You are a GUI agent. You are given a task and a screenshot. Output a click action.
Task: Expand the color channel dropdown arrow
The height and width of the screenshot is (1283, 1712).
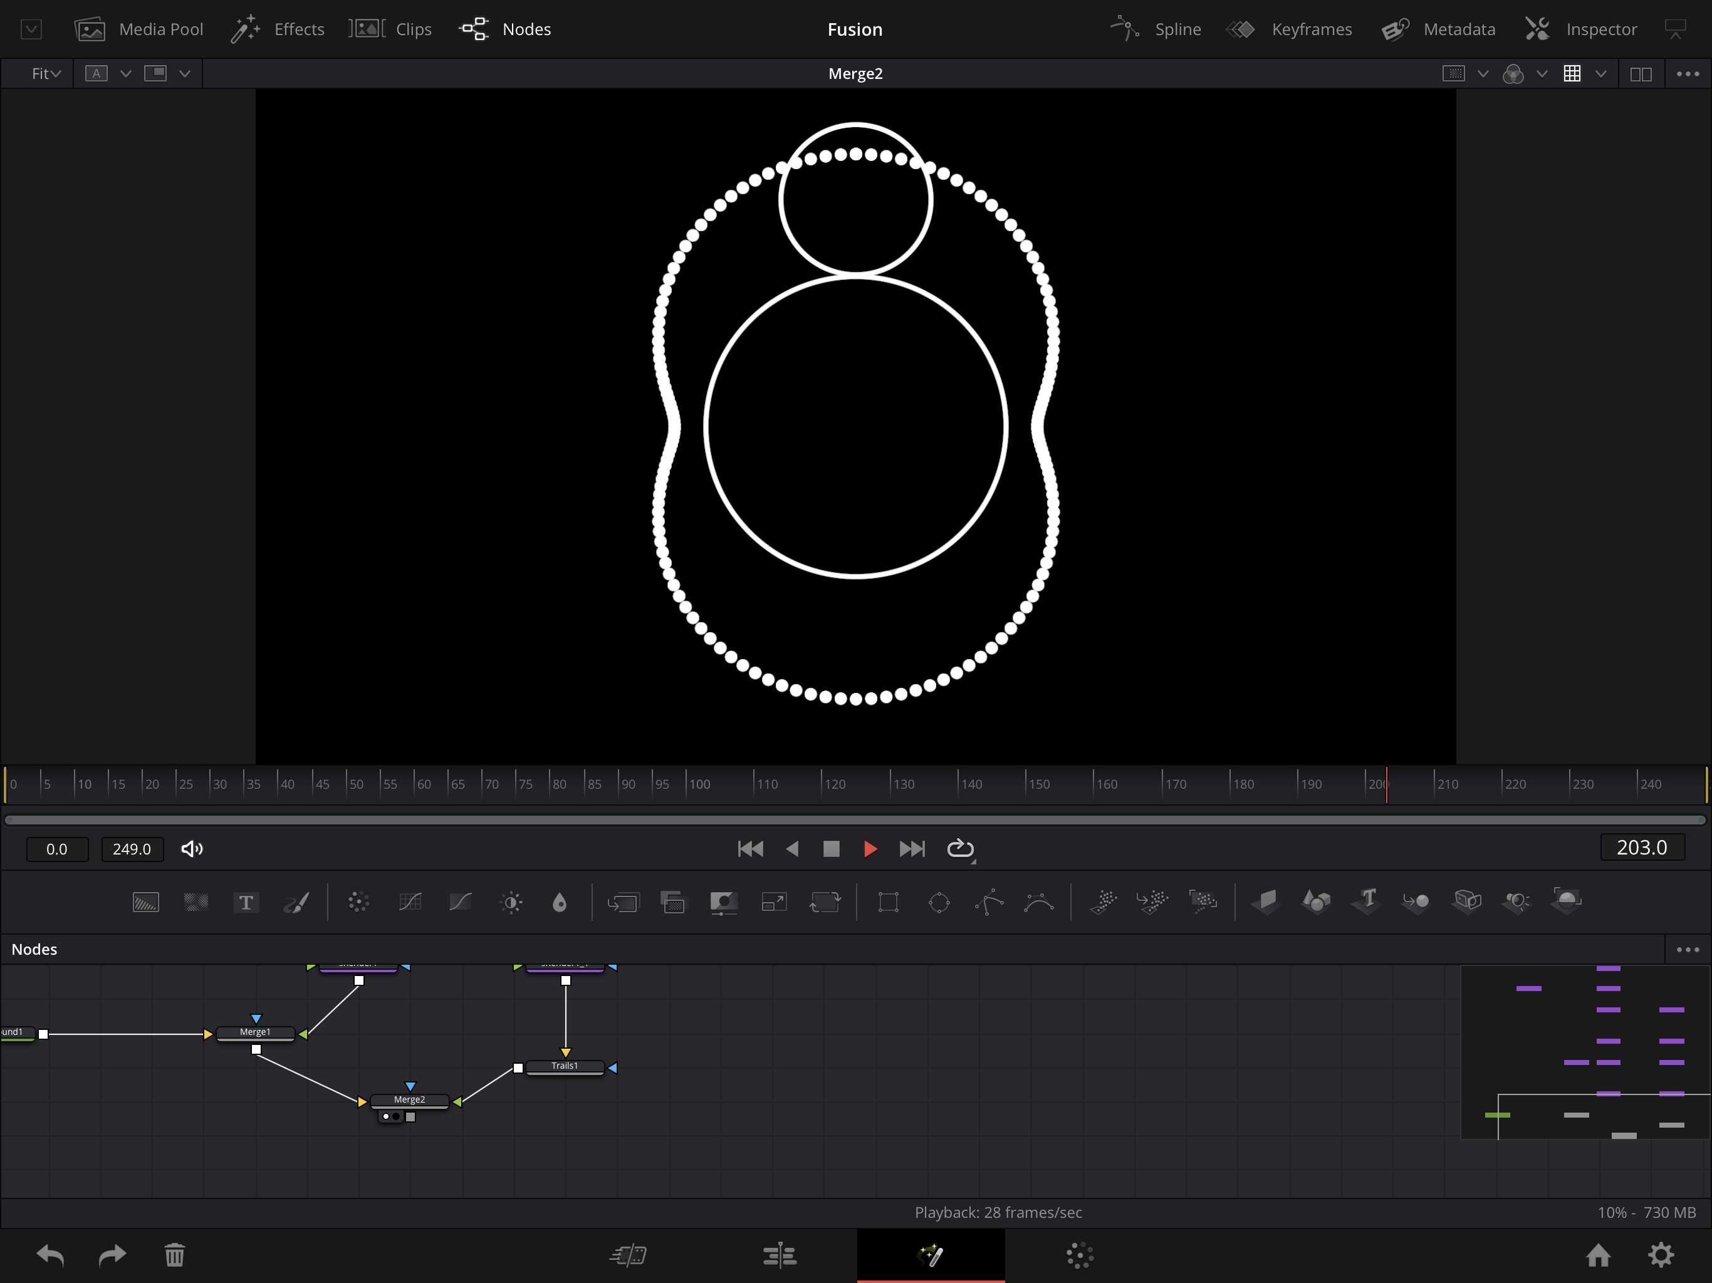(x=1542, y=73)
